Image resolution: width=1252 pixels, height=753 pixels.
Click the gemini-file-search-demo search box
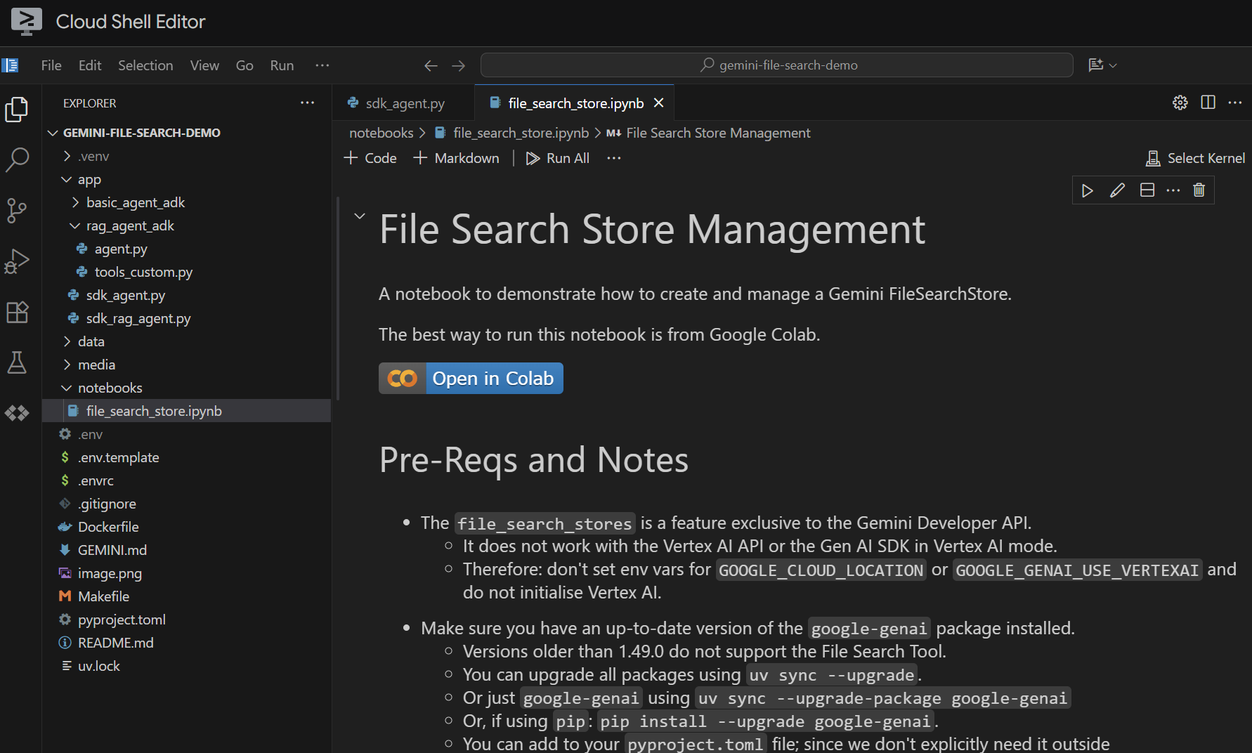point(776,65)
